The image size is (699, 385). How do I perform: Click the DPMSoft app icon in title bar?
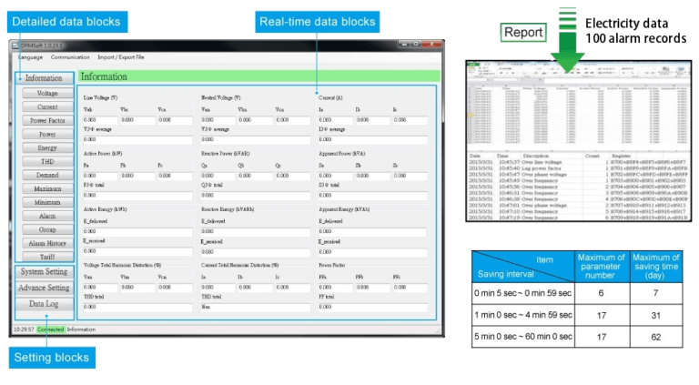[x=15, y=46]
